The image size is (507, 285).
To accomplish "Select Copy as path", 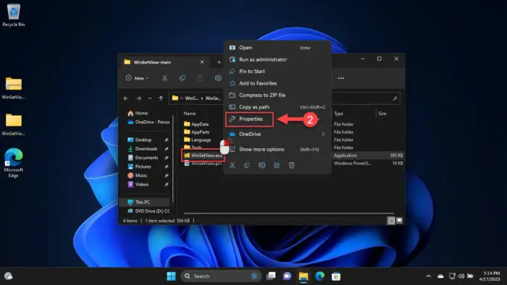I will click(x=277, y=107).
